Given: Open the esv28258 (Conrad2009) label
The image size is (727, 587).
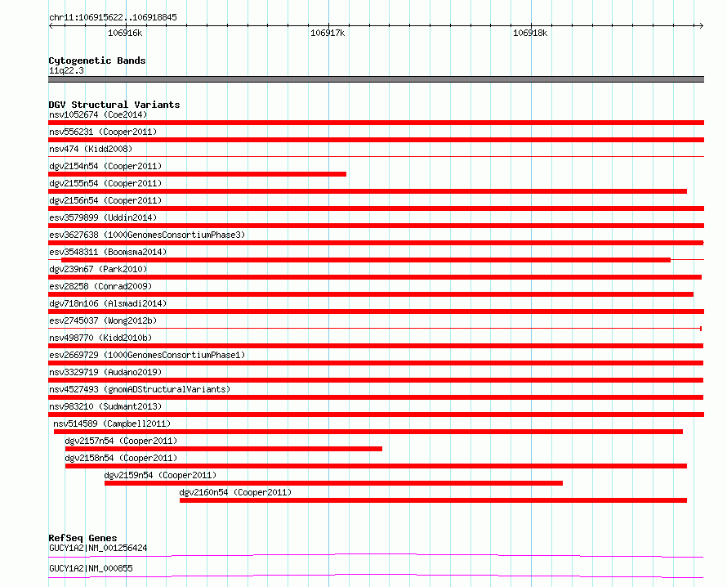Looking at the screenshot, I should pos(100,286).
